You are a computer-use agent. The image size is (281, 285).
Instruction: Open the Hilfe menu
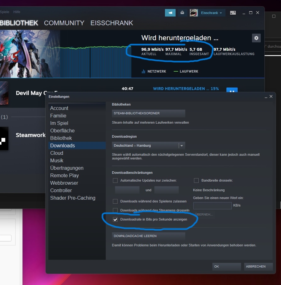point(17,12)
